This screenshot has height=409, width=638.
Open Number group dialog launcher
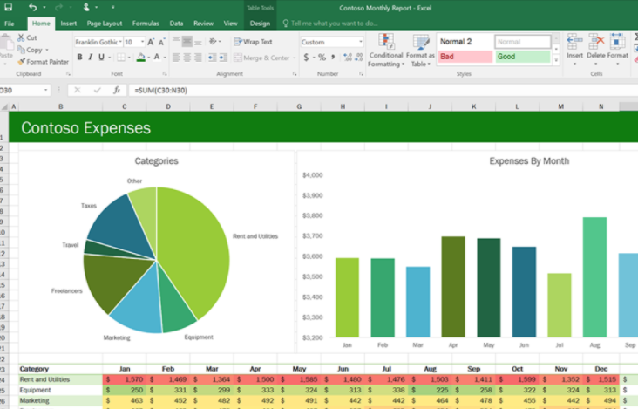point(361,73)
